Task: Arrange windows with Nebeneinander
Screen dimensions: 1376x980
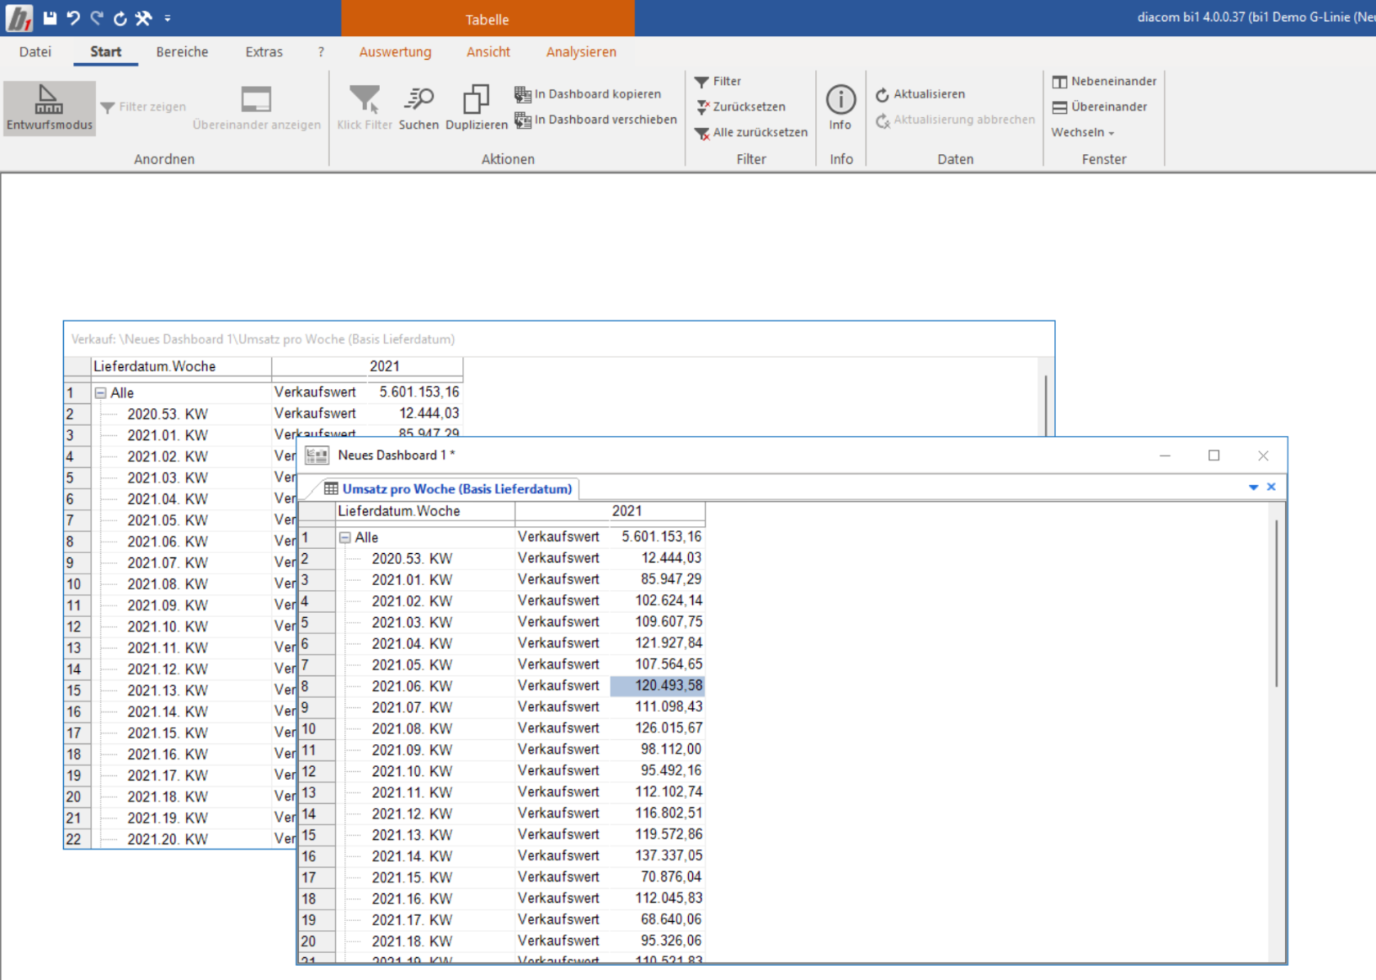Action: coord(1104,81)
